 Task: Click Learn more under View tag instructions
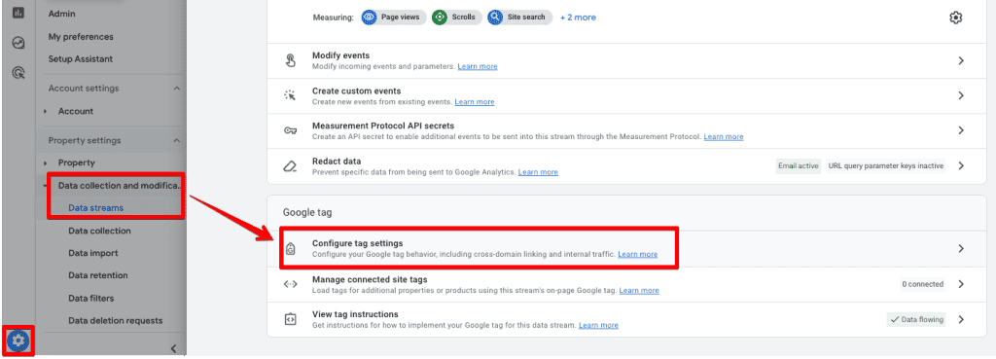pyautogui.click(x=598, y=325)
